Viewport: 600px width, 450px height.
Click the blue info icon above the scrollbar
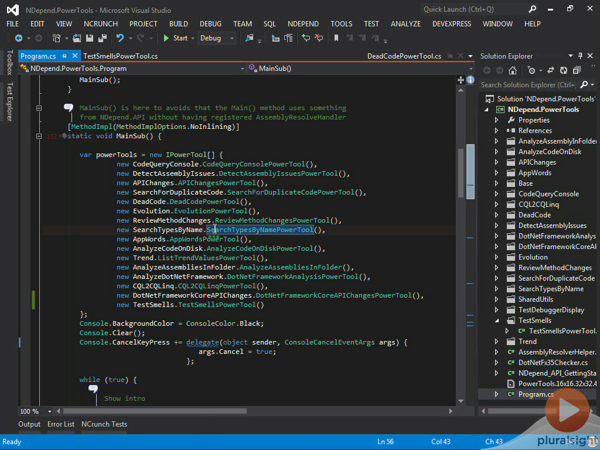pos(471,80)
